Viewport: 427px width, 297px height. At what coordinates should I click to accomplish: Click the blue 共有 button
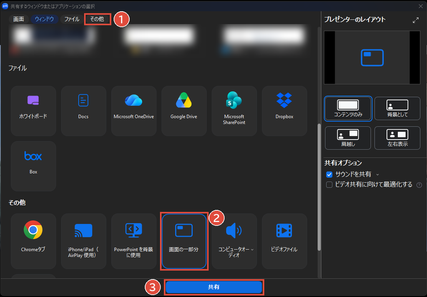pos(214,287)
